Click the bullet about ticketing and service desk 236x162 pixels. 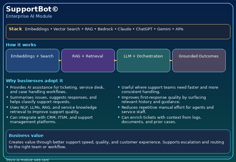click(x=57, y=90)
